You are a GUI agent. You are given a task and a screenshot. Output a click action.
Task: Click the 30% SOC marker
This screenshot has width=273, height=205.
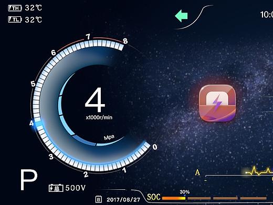185,192
